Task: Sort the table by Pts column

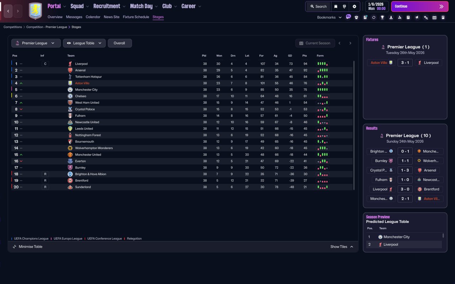Action: coord(305,56)
